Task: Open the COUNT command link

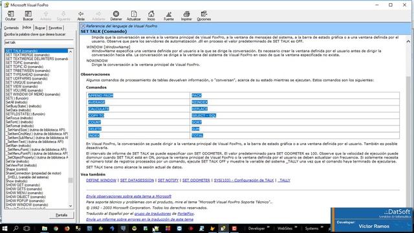Action: coord(94,122)
